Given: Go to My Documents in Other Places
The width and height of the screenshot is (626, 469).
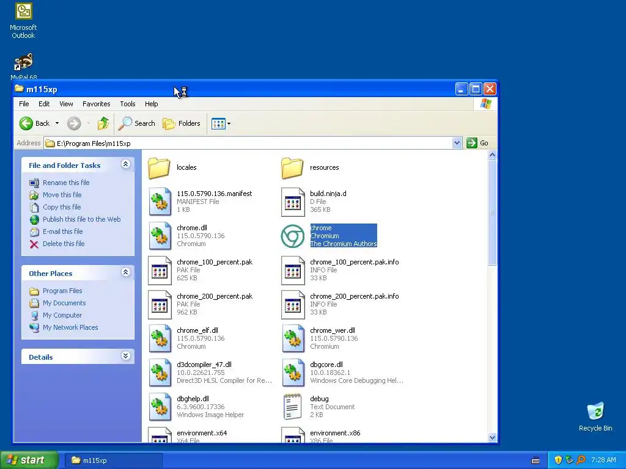Looking at the screenshot, I should click(x=64, y=303).
